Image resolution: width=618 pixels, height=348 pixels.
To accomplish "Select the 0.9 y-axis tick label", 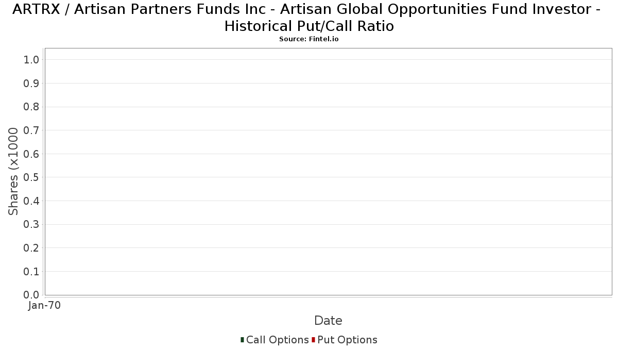I will click(31, 84).
